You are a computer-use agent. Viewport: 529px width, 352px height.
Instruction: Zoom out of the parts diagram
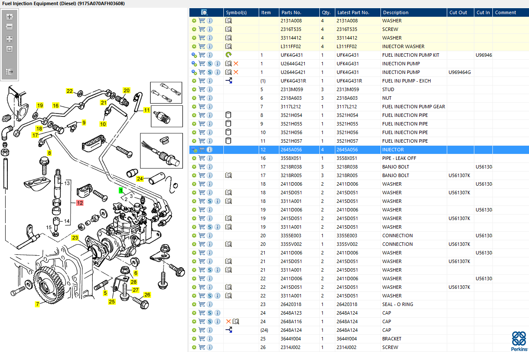9,27
